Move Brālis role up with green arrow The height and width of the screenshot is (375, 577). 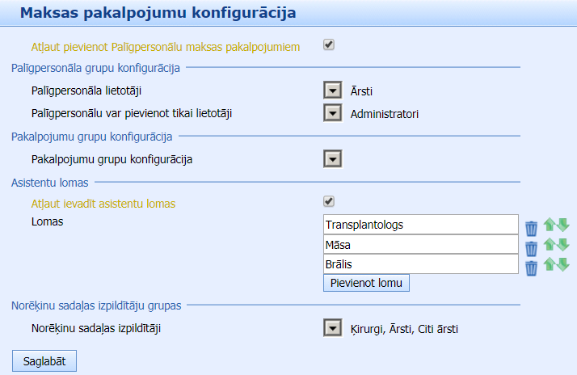click(550, 264)
